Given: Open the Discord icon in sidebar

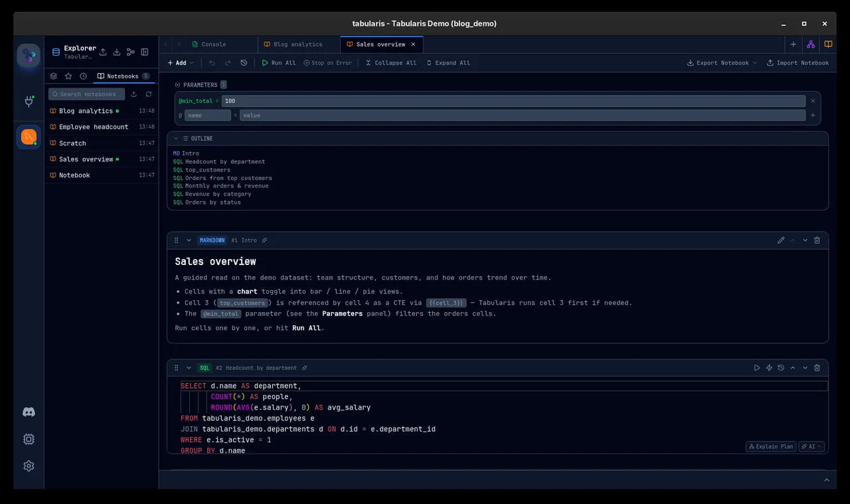Looking at the screenshot, I should [29, 412].
